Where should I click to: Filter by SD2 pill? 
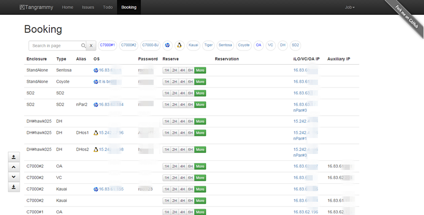pos(295,45)
